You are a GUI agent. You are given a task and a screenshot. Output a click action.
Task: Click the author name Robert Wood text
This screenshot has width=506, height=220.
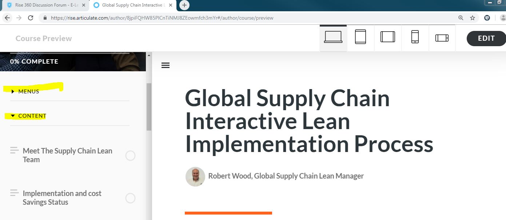coord(286,176)
